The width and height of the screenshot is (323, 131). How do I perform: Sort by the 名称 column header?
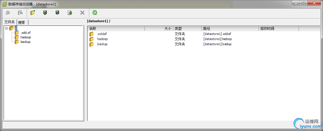tap(116, 29)
